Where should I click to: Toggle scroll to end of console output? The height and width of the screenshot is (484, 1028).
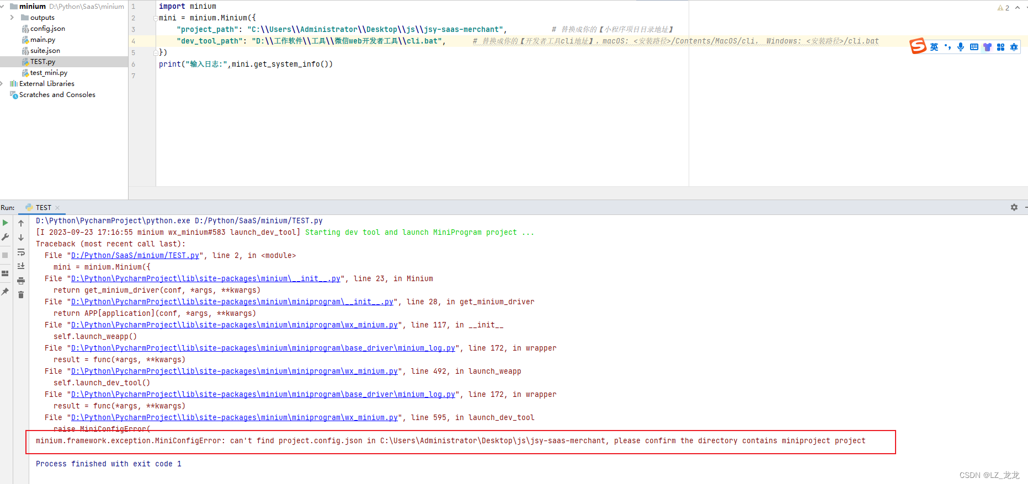tap(21, 266)
